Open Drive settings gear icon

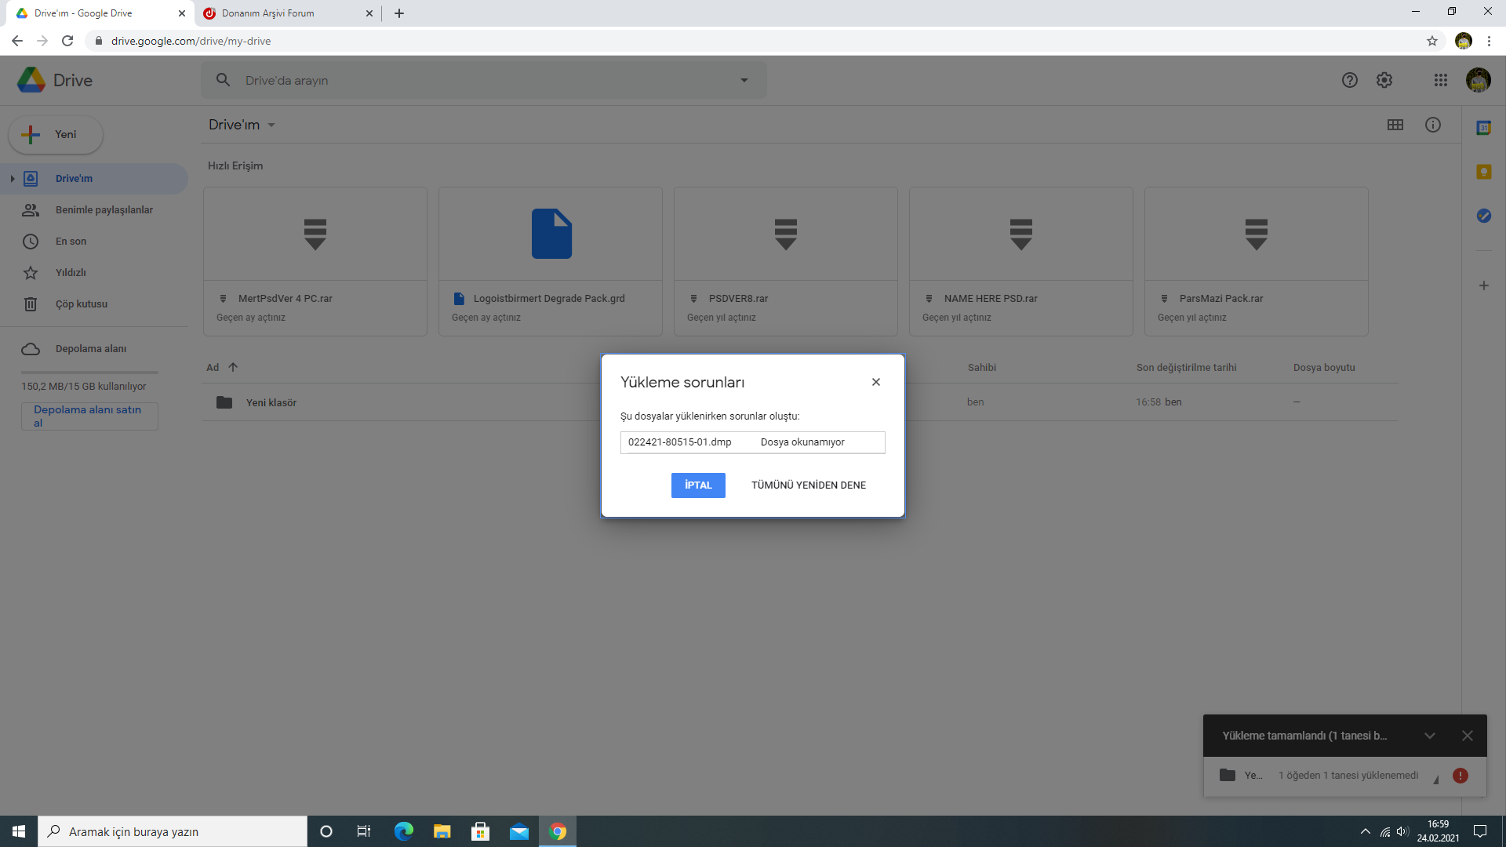pos(1384,80)
